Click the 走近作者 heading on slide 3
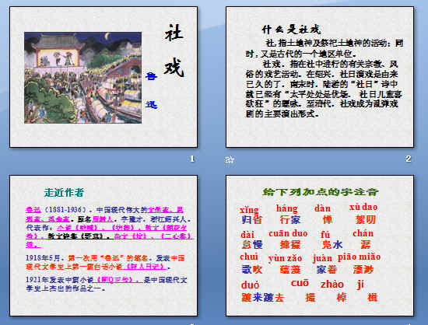Viewport: 428px width, 325px height. pos(64,193)
